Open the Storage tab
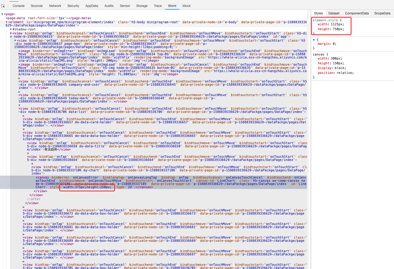Viewport: 394px width, 269px height. 142,6
